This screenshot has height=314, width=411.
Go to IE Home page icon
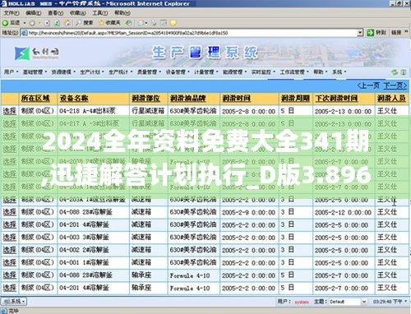pos(67,23)
